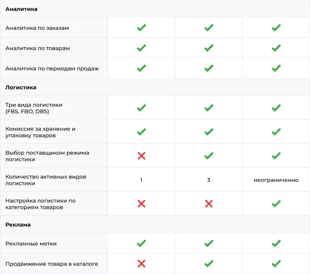Click the "Реклама" section header
310x274 pixels.
coord(18,225)
